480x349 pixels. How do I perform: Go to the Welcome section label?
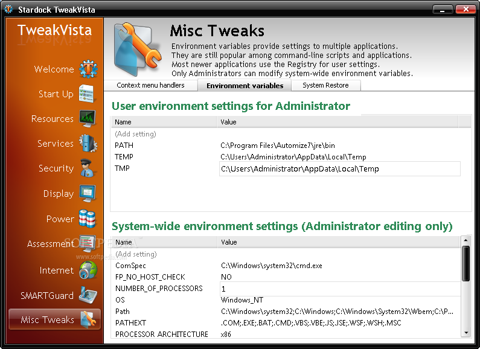pos(54,69)
